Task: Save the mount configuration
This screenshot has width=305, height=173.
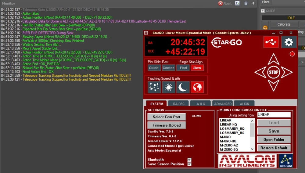Action: click(274, 131)
